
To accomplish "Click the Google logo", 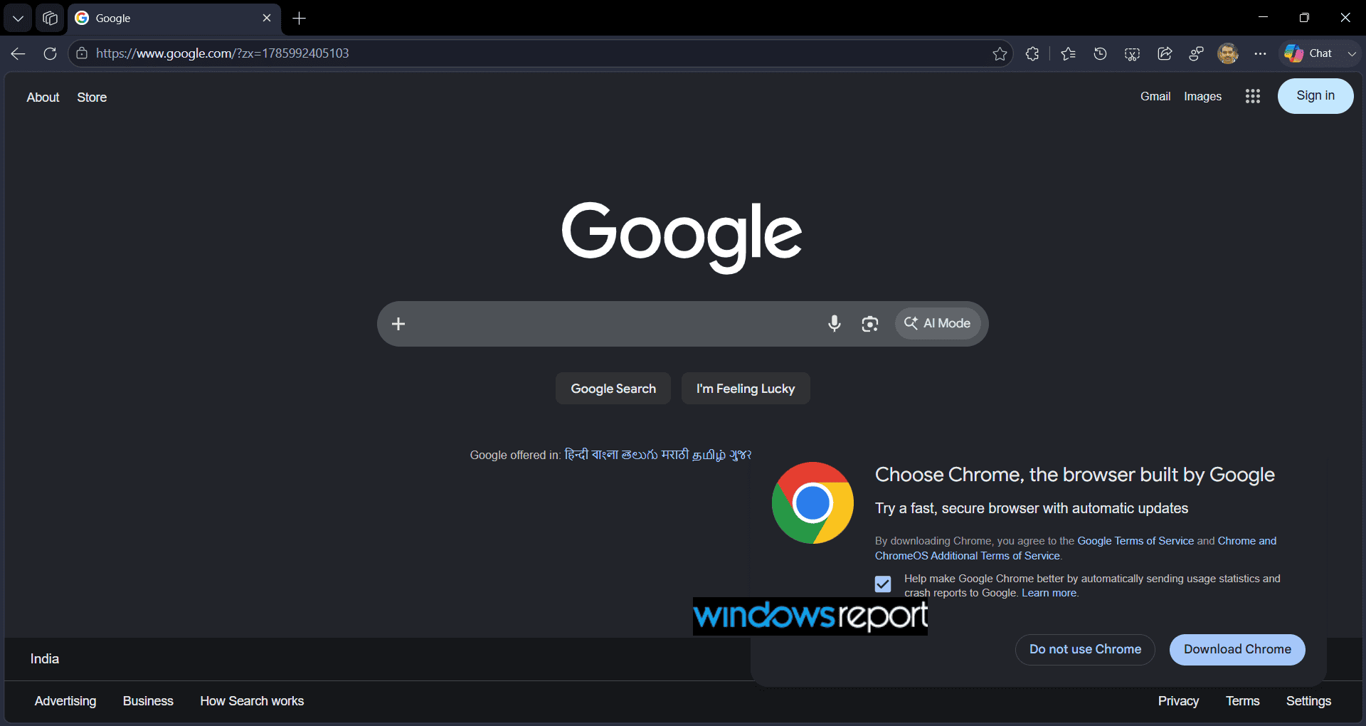I will [x=682, y=236].
